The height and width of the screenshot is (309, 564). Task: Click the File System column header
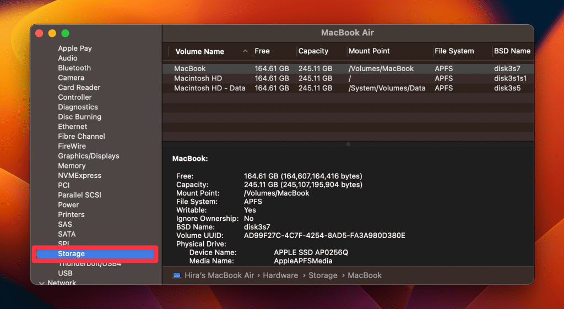pos(454,51)
